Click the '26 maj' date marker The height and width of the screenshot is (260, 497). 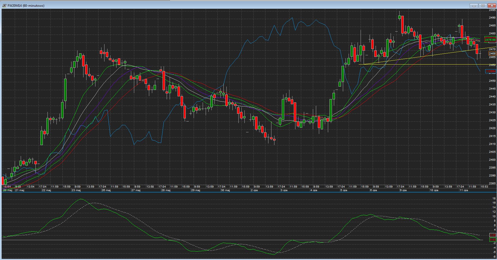coord(106,190)
